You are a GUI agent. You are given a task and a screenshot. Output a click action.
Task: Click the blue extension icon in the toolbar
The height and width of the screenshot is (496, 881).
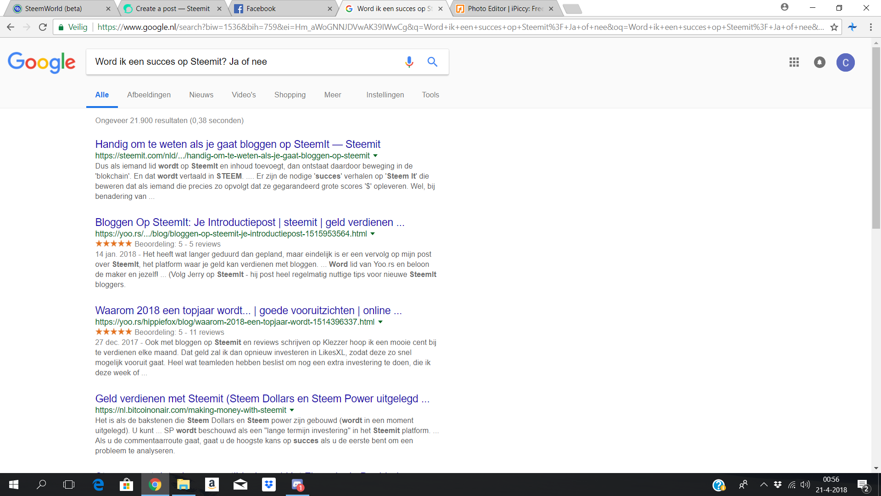pyautogui.click(x=853, y=27)
